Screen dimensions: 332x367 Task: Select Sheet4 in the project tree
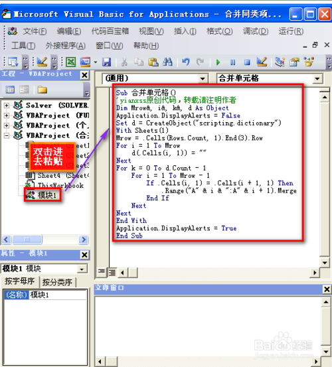click(x=57, y=175)
